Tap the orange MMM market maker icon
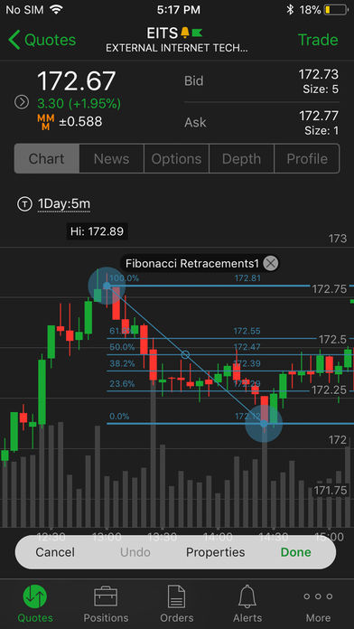Viewport: 354px width, 629px height. pyautogui.click(x=46, y=122)
